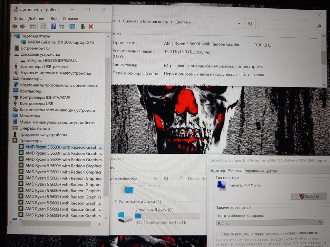Image resolution: width=330 pixels, height=247 pixels.
Task: Select Локальный диск (C:) drive icon
Action: [125, 217]
